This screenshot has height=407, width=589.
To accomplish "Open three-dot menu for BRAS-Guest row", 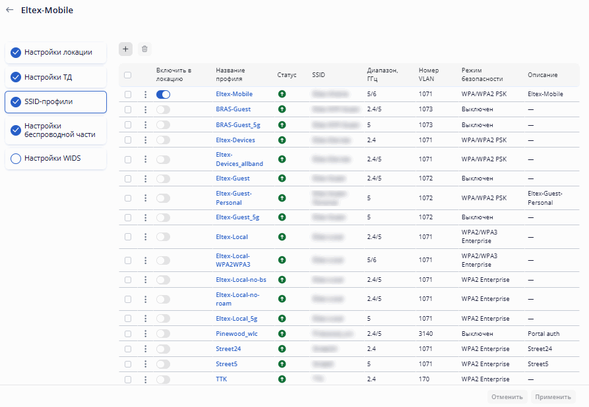I will tap(145, 109).
